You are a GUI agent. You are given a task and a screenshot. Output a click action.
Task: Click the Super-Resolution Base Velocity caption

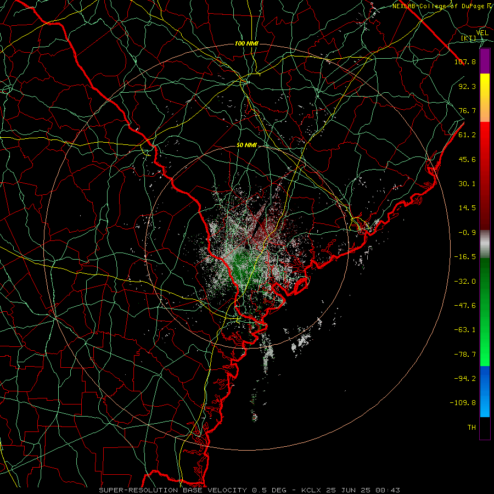250,490
